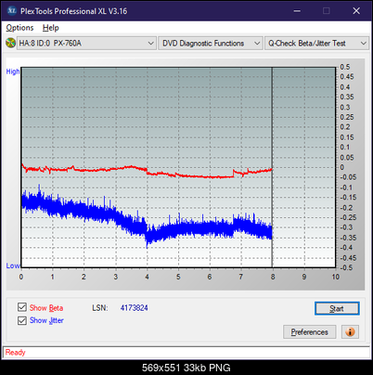Click the LSN: label
Viewport: 373px width, 375px height.
(x=100, y=308)
